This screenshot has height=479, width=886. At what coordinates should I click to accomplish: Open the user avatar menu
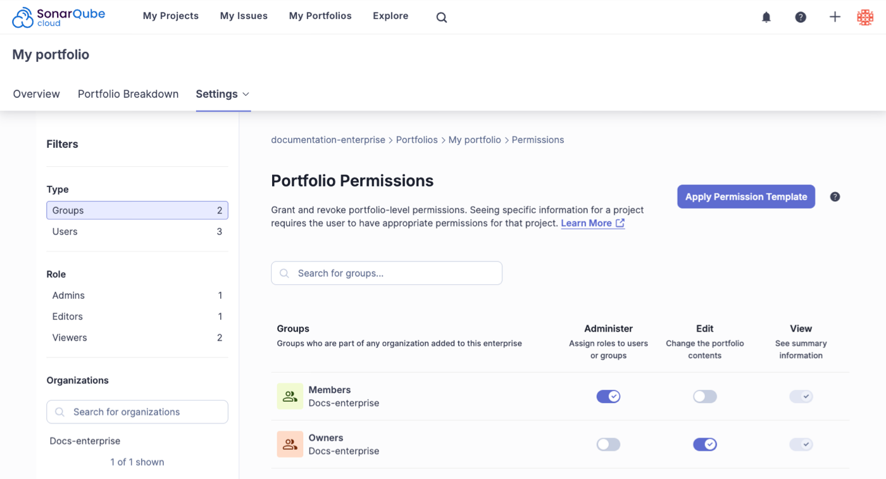pyautogui.click(x=865, y=17)
